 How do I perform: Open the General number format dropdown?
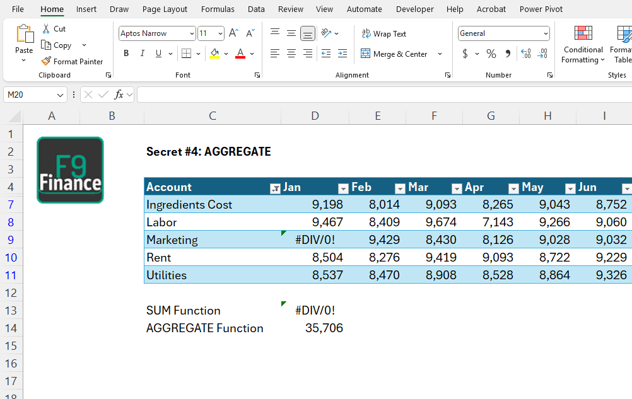point(546,33)
